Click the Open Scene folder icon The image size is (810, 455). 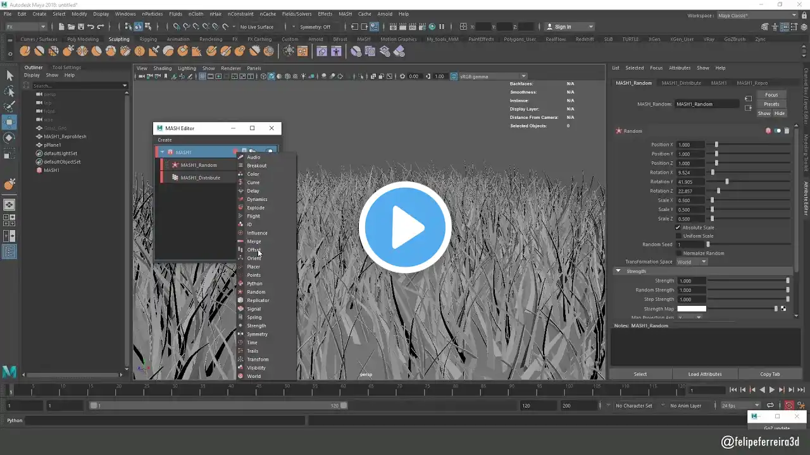click(71, 27)
